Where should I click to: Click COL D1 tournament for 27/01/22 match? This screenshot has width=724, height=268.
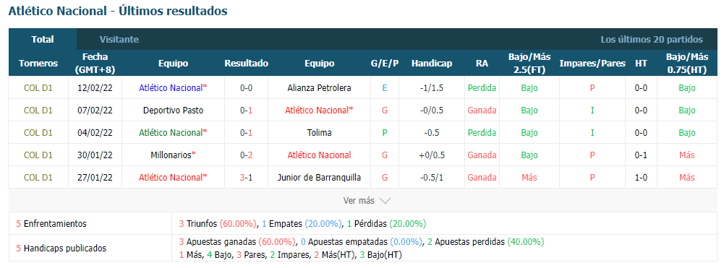(38, 178)
